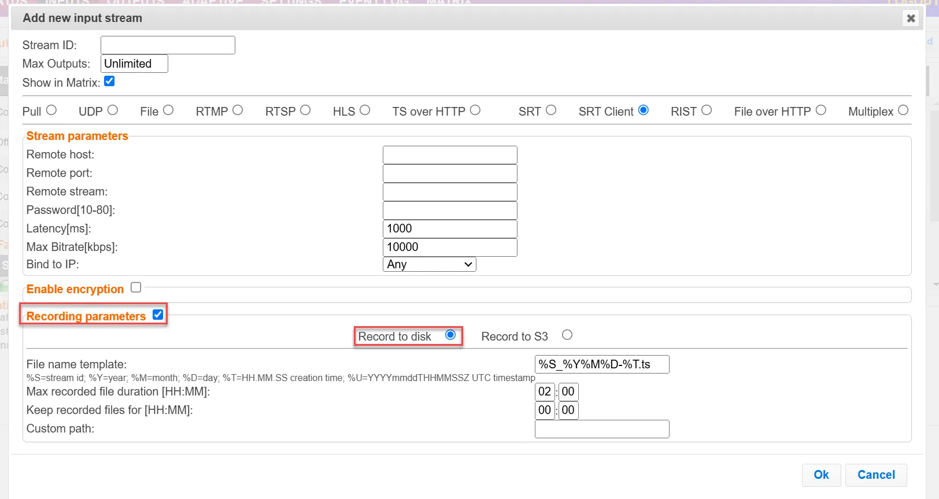Screen dimensions: 939x499
Task: Click the Bind to IP label
Action: [53, 264]
